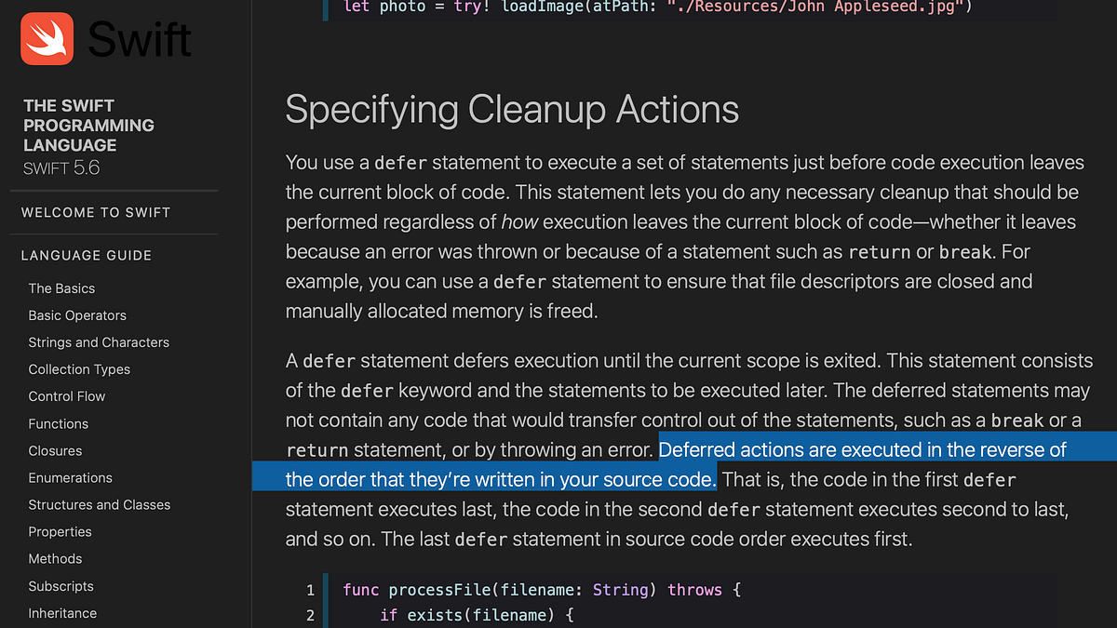Image resolution: width=1117 pixels, height=628 pixels.
Task: Click line number 2 in code block
Action: coord(311,615)
